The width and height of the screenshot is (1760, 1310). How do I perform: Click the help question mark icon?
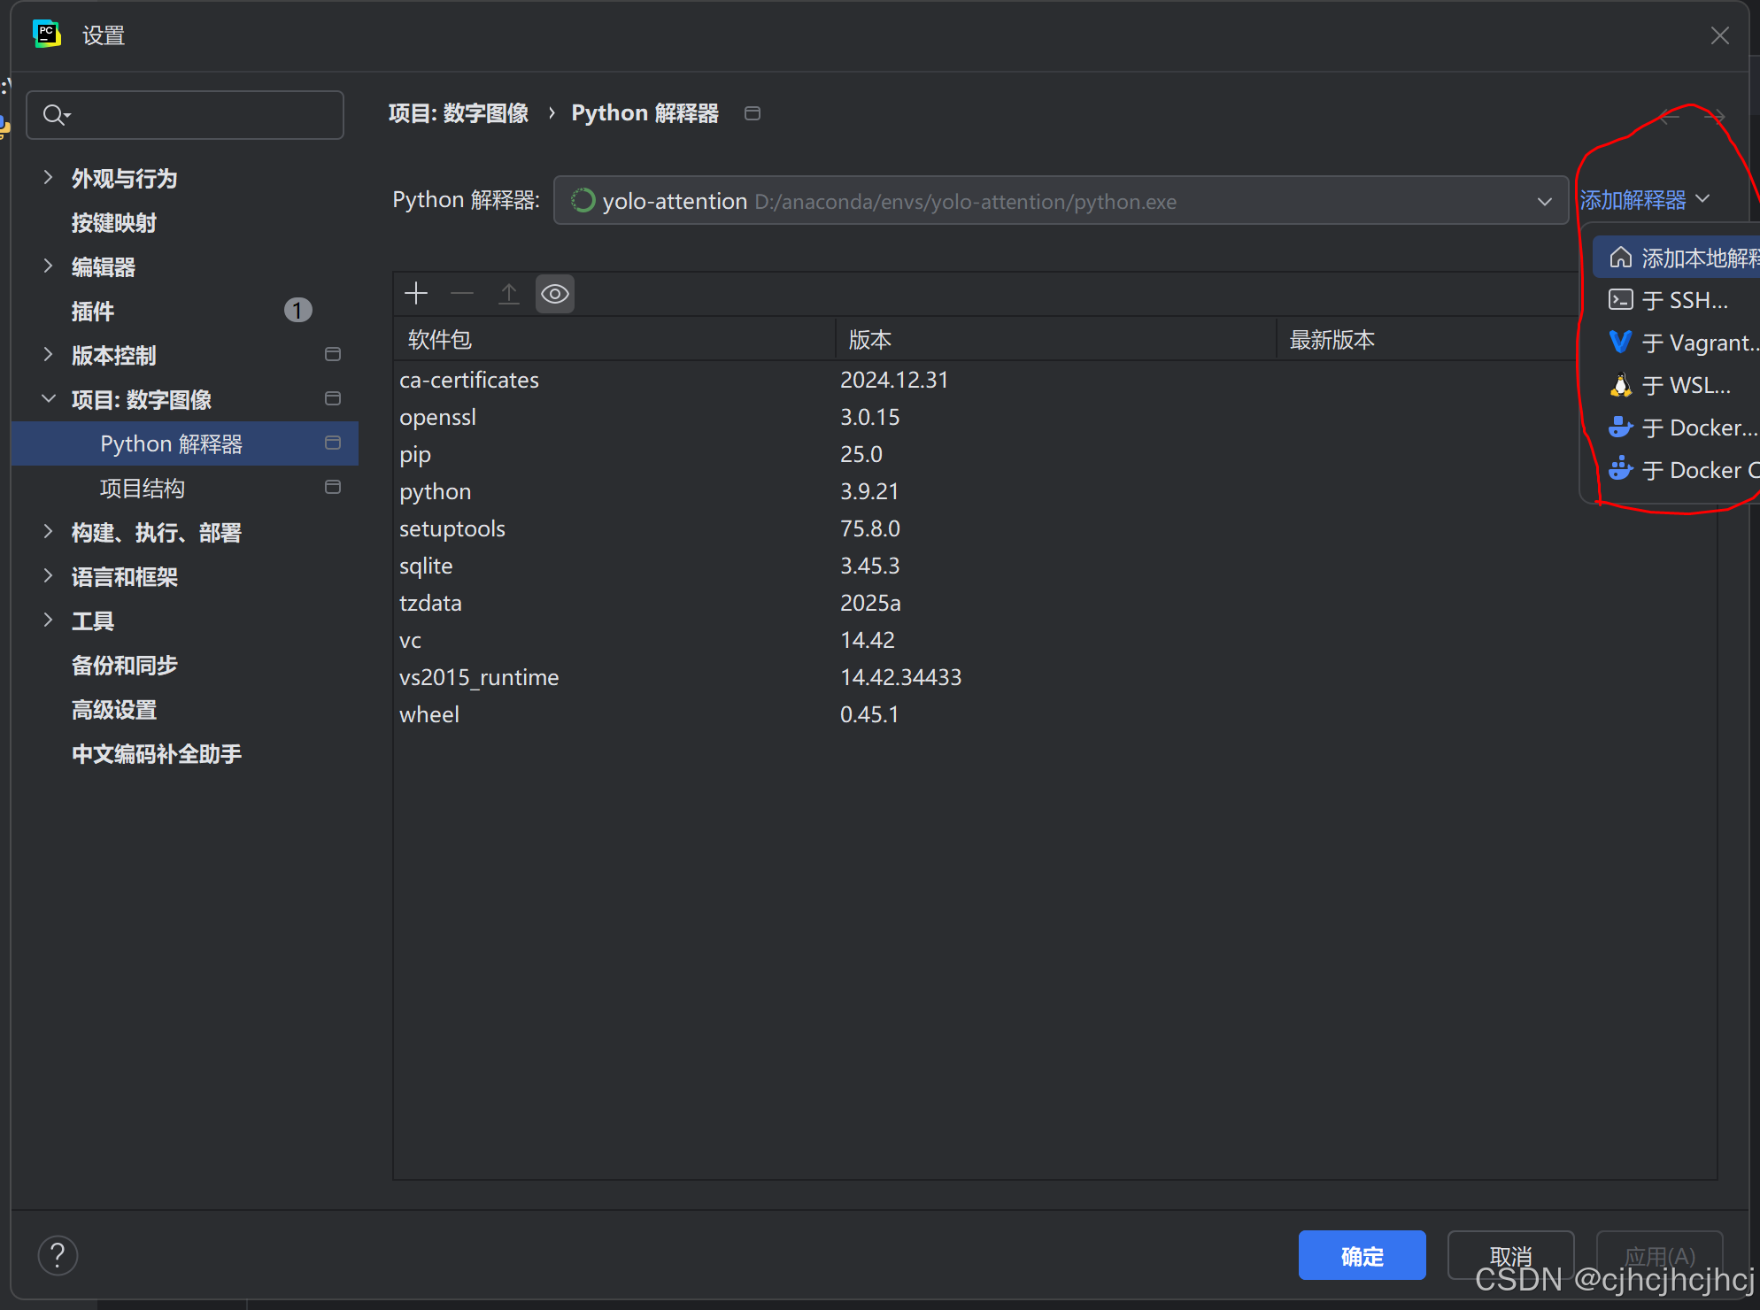[58, 1255]
